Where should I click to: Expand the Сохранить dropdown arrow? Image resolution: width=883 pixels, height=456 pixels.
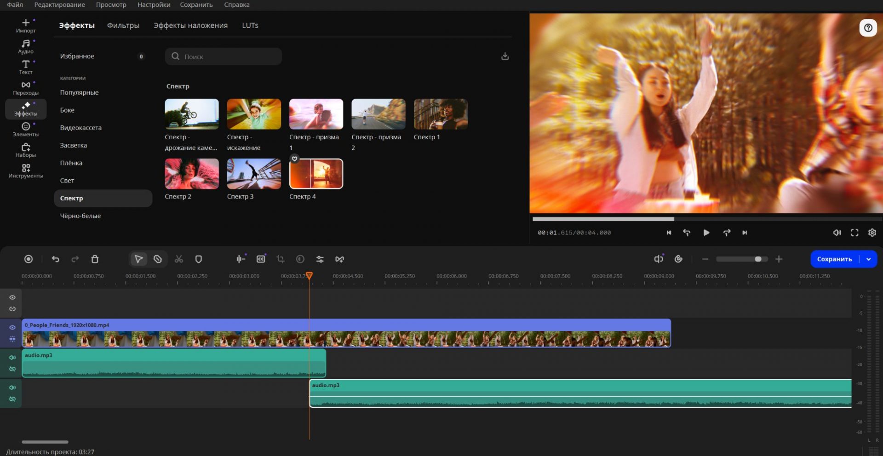click(868, 259)
